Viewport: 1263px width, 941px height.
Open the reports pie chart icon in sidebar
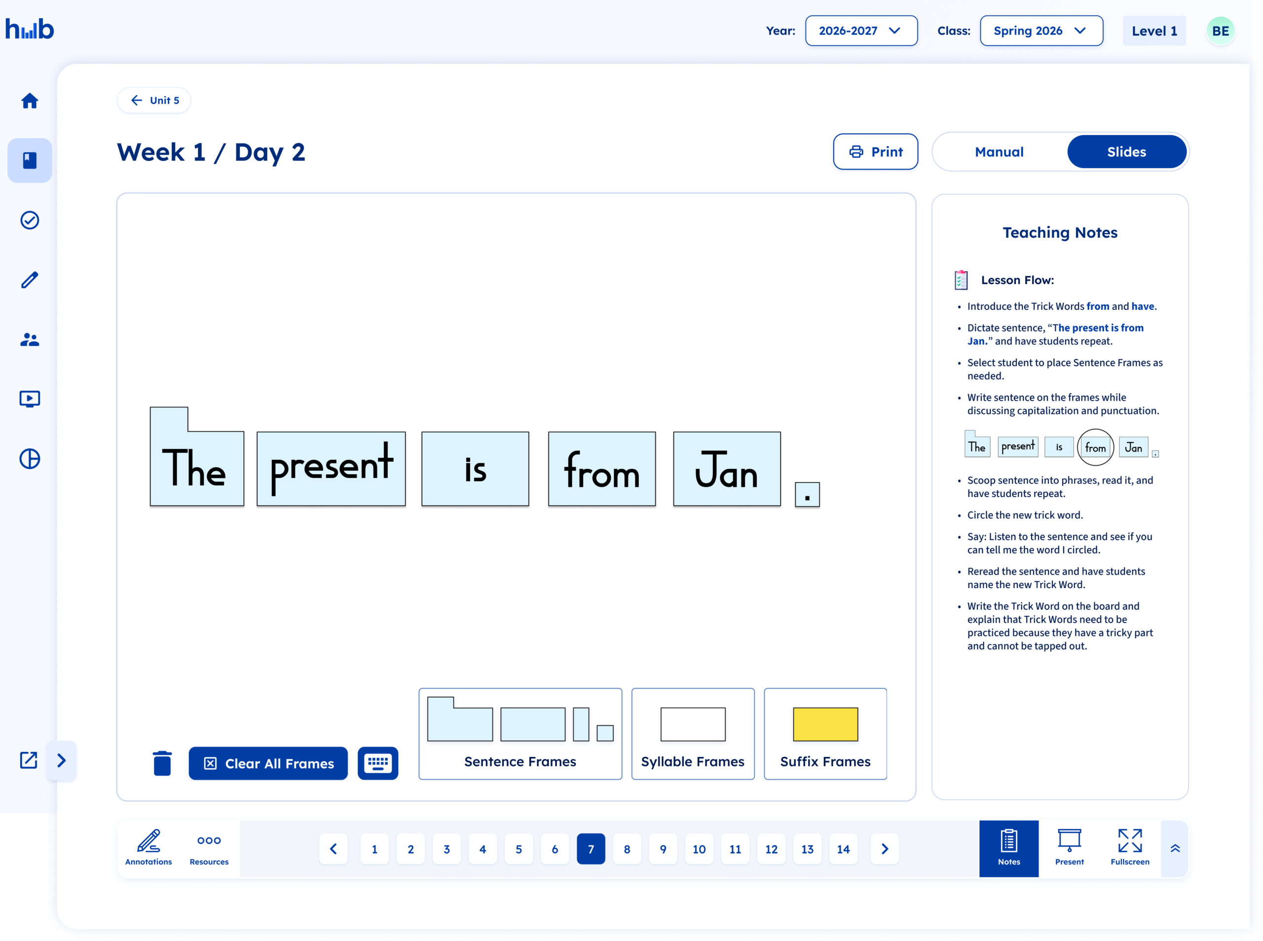pyautogui.click(x=30, y=458)
